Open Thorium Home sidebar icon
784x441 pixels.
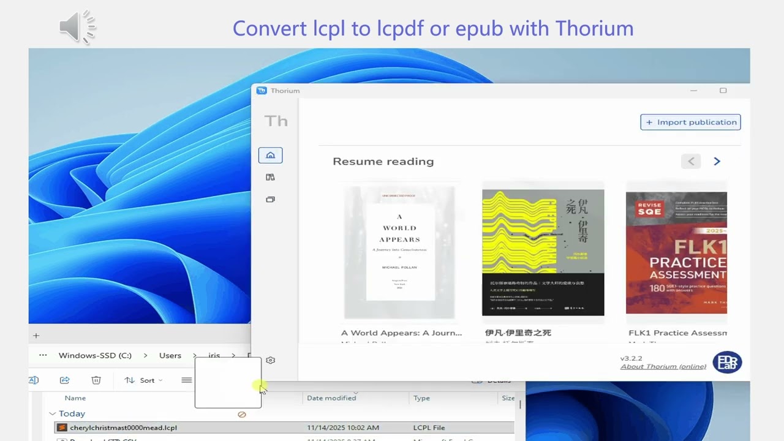click(x=270, y=155)
